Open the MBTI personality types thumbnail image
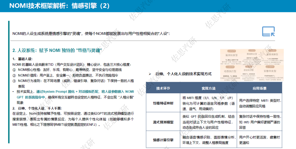The image size is (296, 149). point(252,65)
